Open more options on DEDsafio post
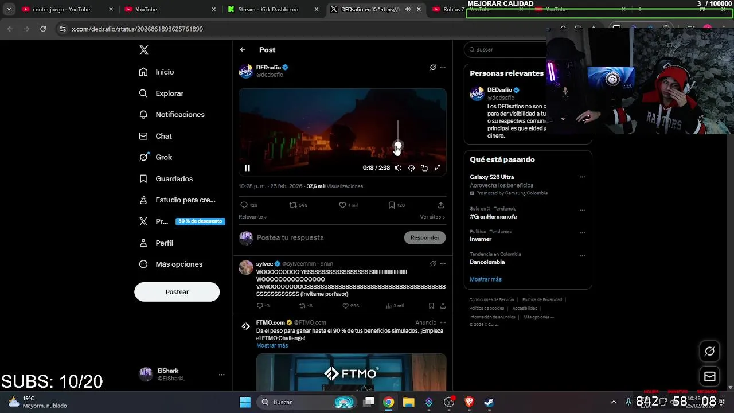This screenshot has width=734, height=413. (443, 67)
